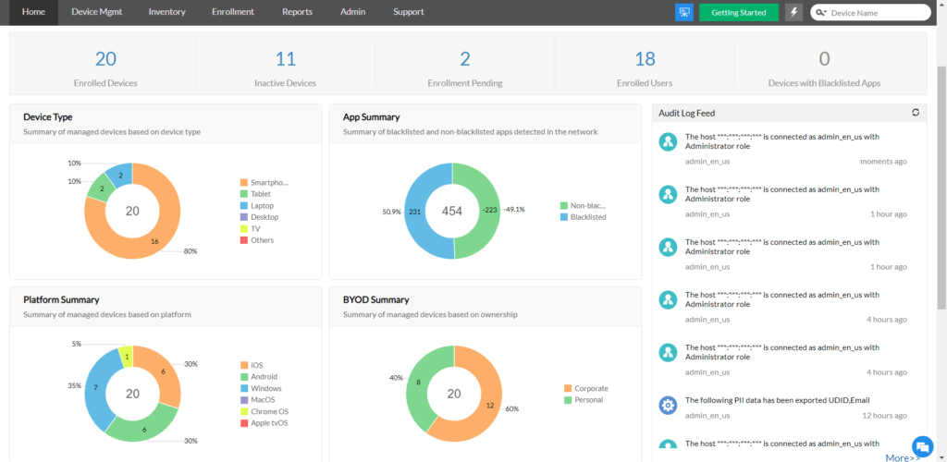Screen dimensions: 947x462
Task: Open the blue chat bubble widget
Action: pos(921,444)
